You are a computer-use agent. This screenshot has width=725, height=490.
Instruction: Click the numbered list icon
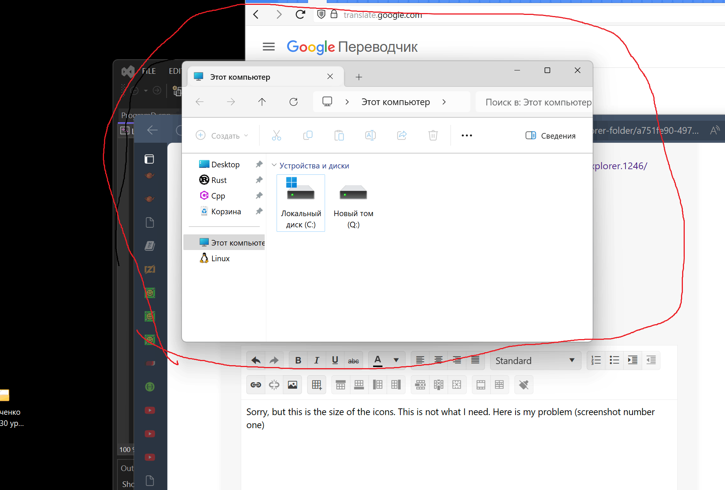[x=596, y=360]
